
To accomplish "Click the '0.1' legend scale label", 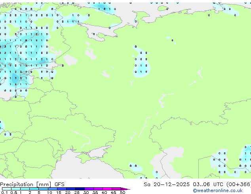I will tap(4, 192).
